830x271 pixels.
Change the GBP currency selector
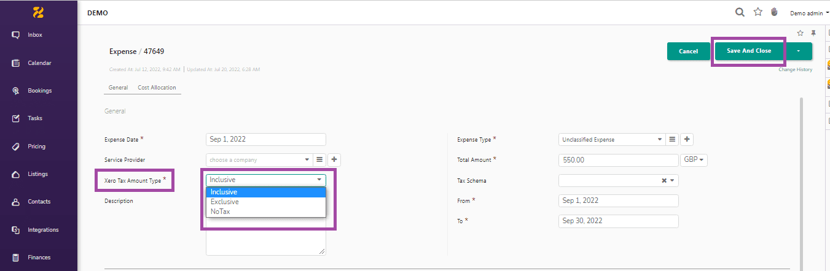coord(695,160)
